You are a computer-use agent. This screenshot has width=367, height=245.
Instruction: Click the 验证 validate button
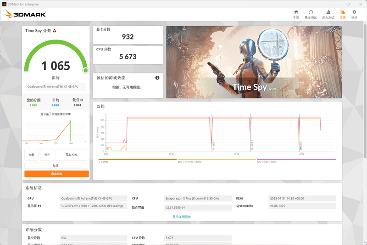point(56,166)
